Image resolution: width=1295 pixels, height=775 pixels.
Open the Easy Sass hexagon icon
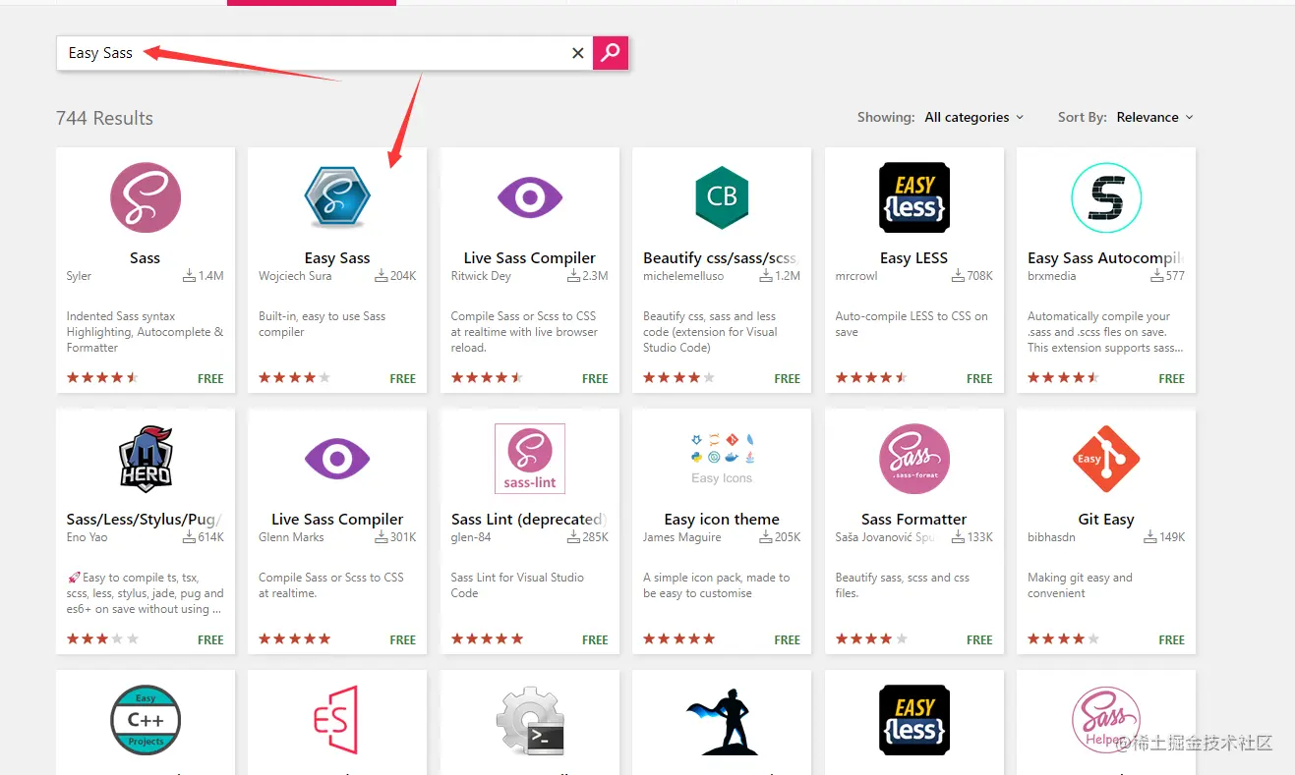coord(337,197)
